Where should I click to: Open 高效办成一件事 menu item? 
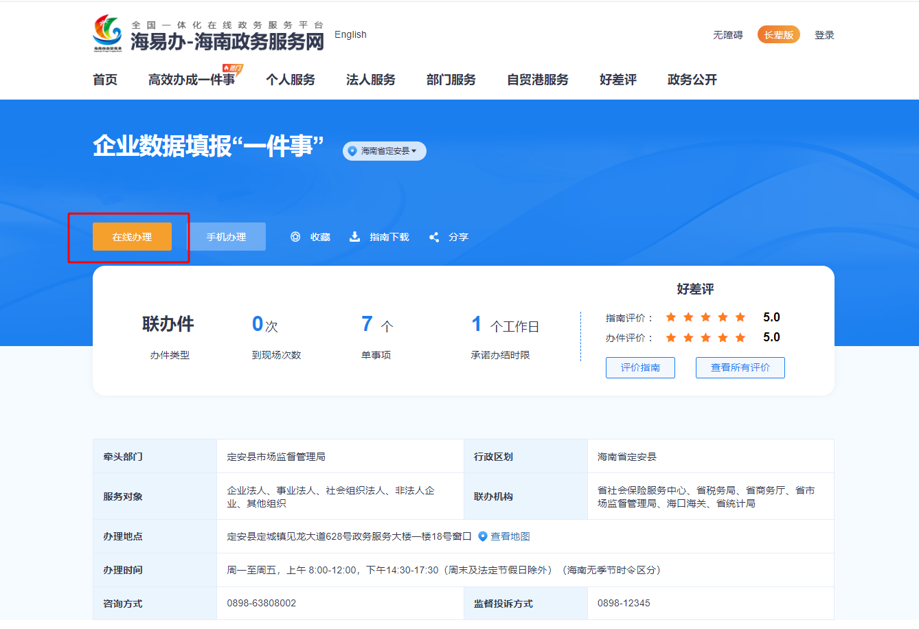(x=192, y=80)
